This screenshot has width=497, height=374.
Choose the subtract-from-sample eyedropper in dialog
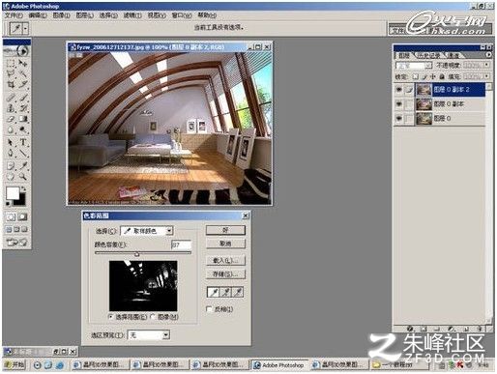(x=238, y=292)
